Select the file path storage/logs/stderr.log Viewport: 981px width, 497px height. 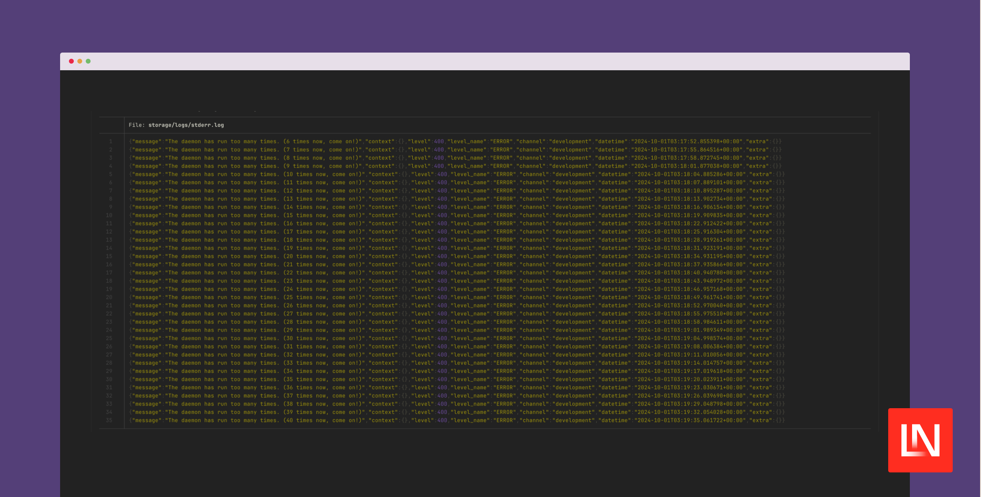(186, 125)
